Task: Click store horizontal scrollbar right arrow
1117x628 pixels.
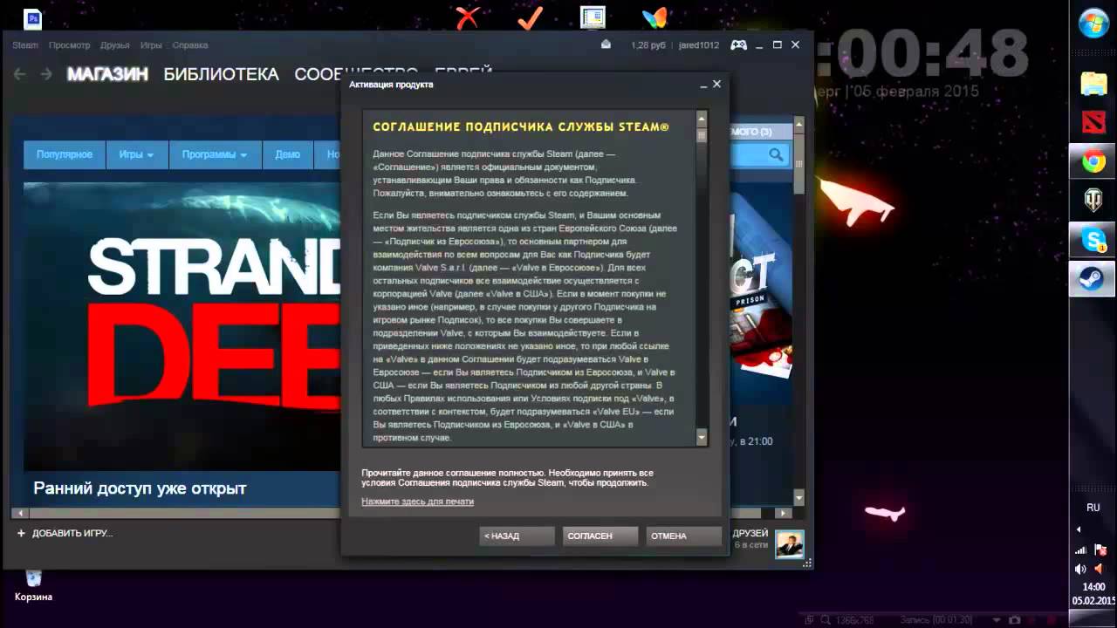Action: point(782,513)
